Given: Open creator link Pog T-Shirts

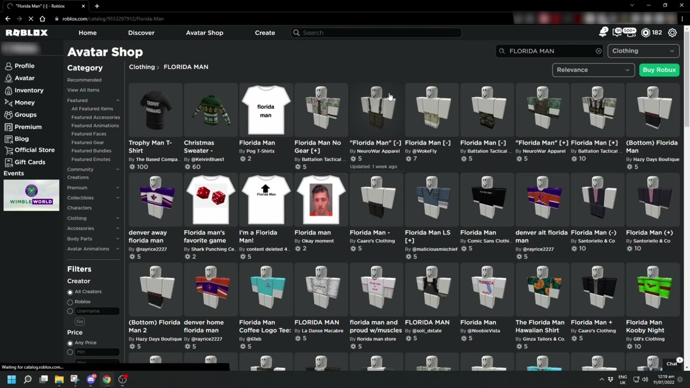Looking at the screenshot, I should (x=260, y=151).
